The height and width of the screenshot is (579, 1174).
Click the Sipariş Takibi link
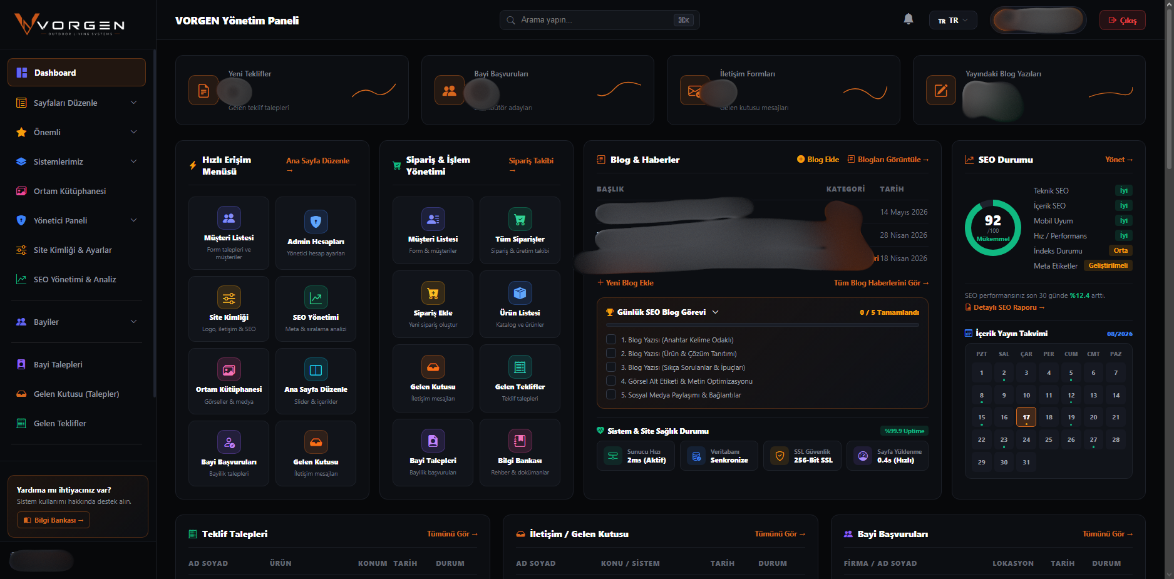click(x=531, y=165)
